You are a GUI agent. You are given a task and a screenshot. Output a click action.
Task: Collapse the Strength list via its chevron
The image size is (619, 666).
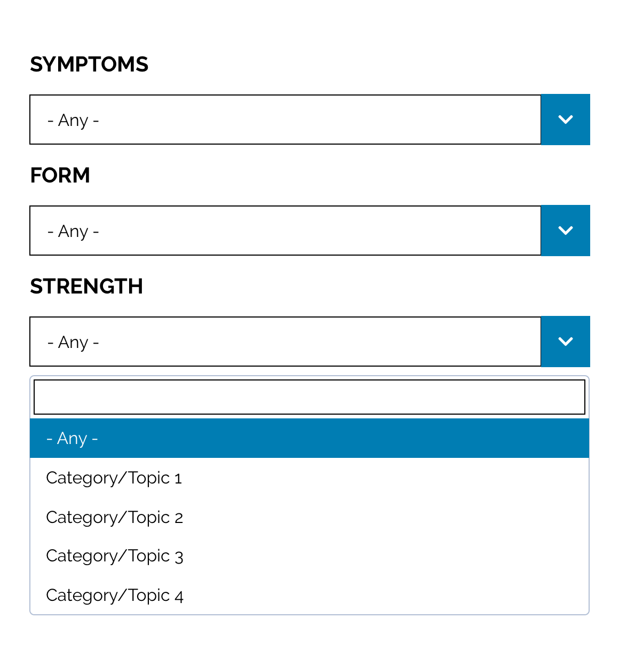tap(566, 342)
